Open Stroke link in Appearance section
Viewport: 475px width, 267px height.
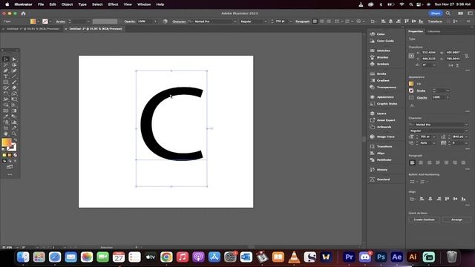421,90
